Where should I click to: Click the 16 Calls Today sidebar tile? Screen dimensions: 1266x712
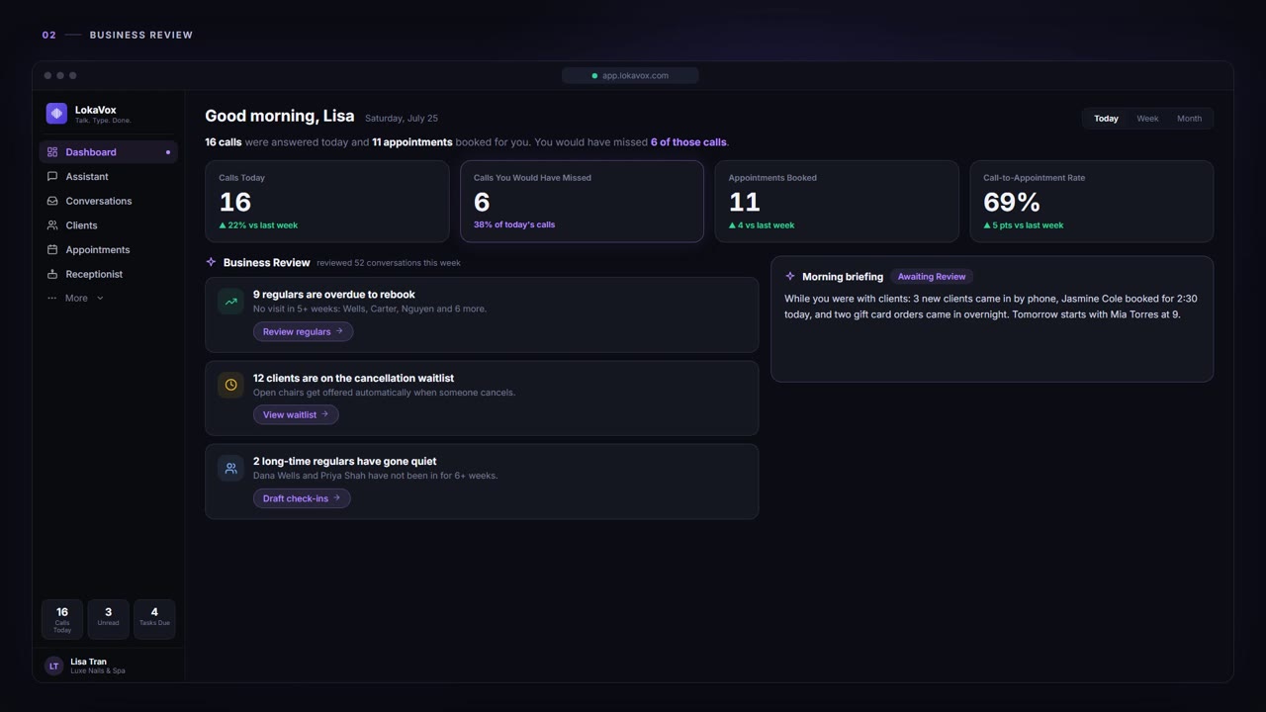[62, 619]
